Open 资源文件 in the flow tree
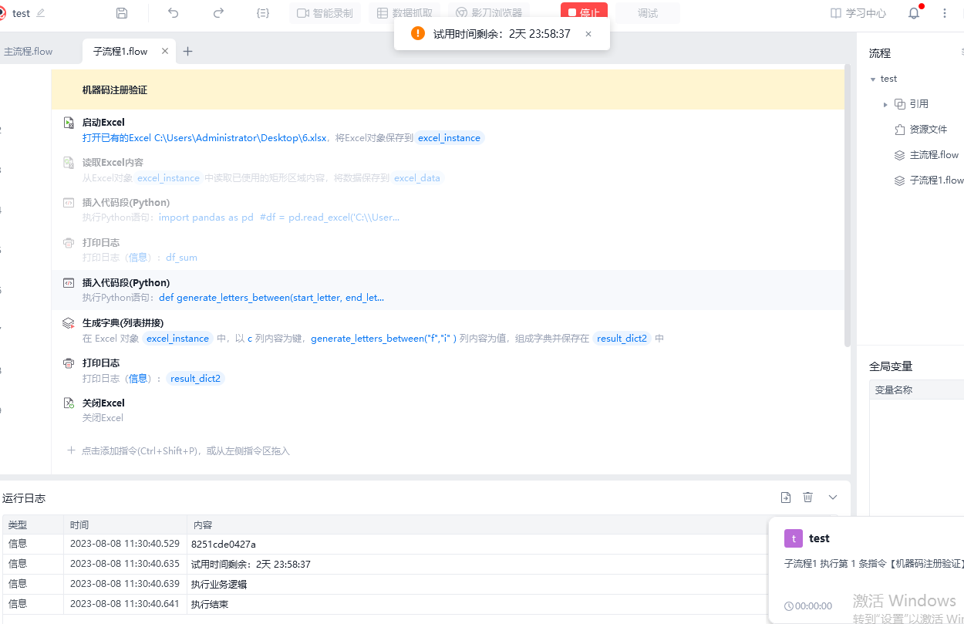 pos(928,130)
